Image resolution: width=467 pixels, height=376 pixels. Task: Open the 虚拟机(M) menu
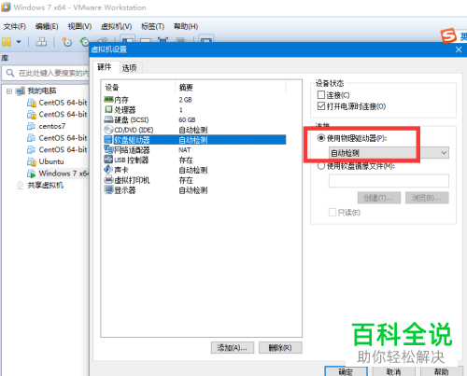(116, 26)
